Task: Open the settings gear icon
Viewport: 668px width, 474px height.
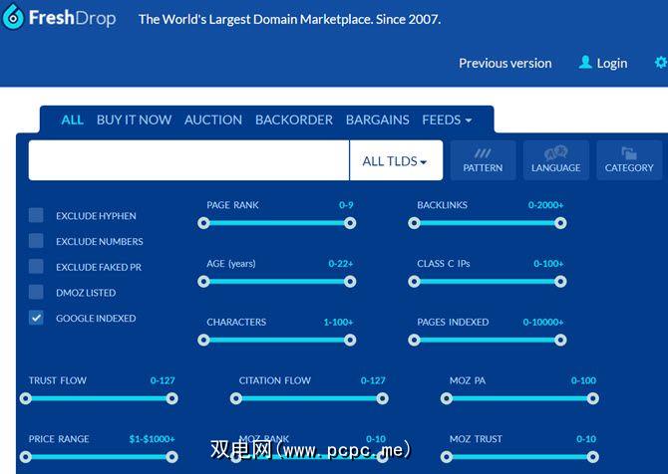Action: point(661,63)
